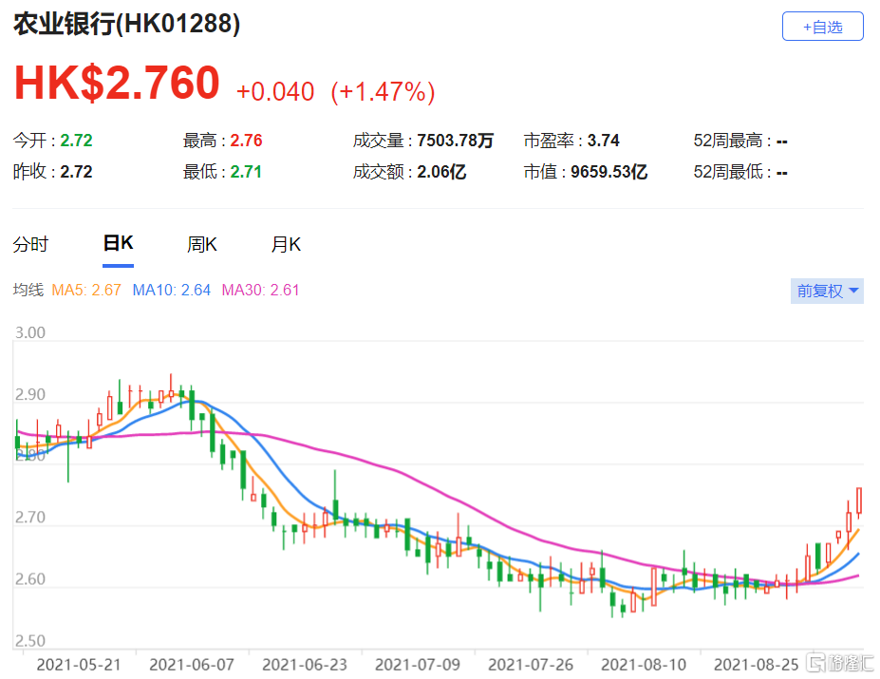Click the 2021-08-25 date axis label

(757, 665)
